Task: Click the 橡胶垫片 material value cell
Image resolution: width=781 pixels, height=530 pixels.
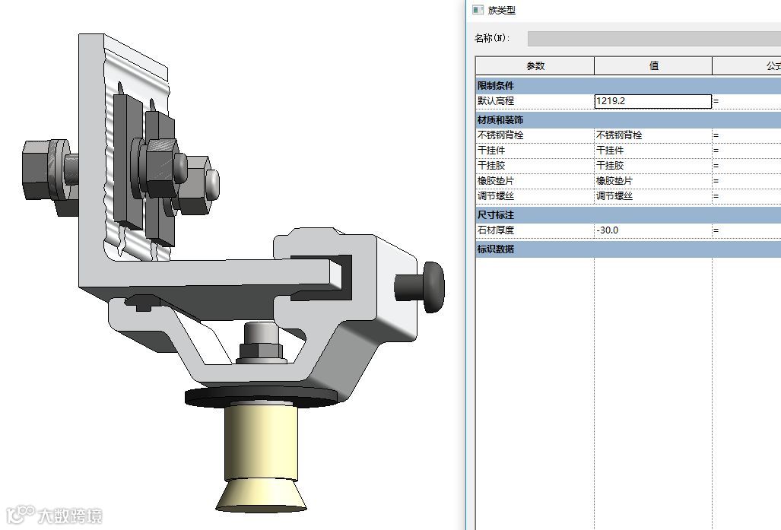Action: coord(653,181)
